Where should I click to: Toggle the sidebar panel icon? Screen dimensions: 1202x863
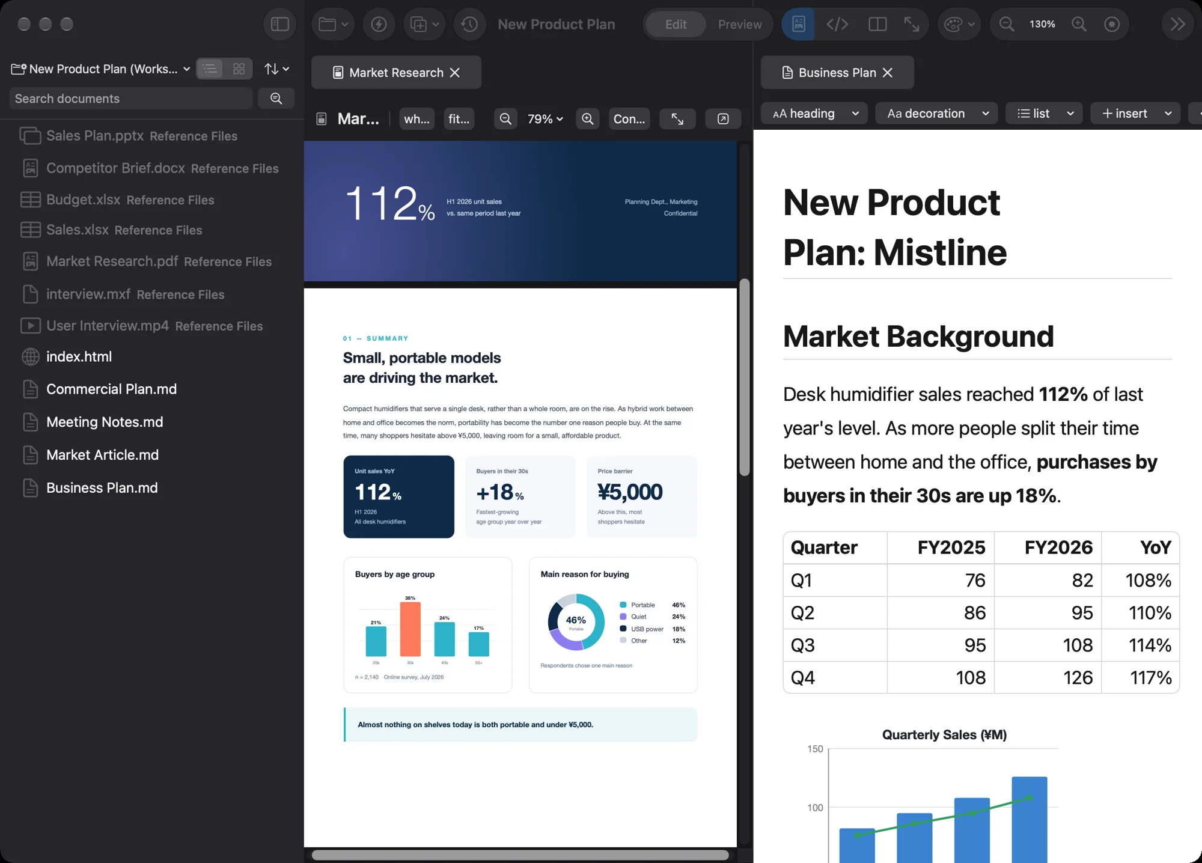(280, 24)
